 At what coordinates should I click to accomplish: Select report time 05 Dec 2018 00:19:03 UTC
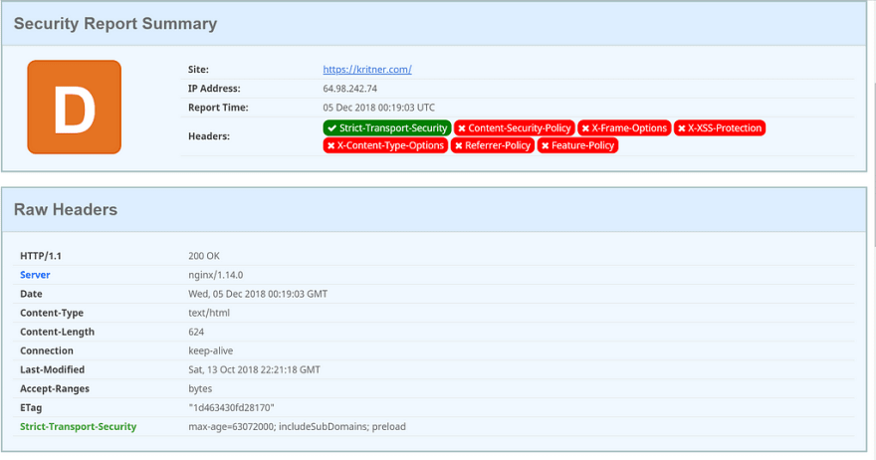[x=379, y=108]
